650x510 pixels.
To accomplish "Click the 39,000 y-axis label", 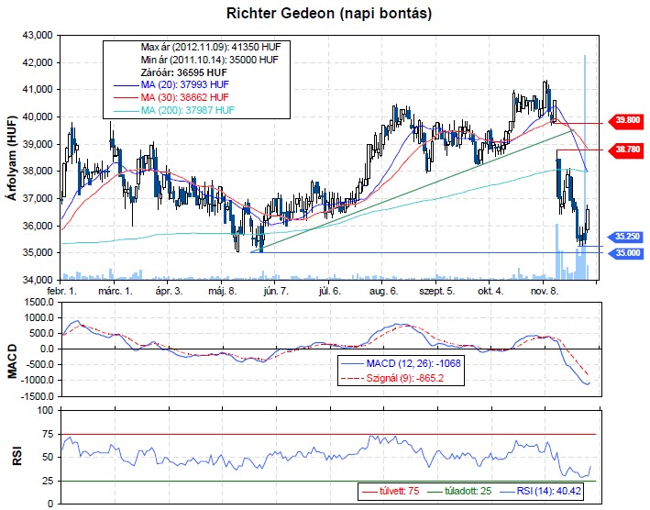I will pos(38,144).
